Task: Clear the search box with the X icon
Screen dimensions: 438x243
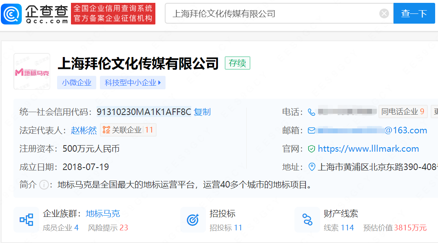Action: [x=384, y=13]
